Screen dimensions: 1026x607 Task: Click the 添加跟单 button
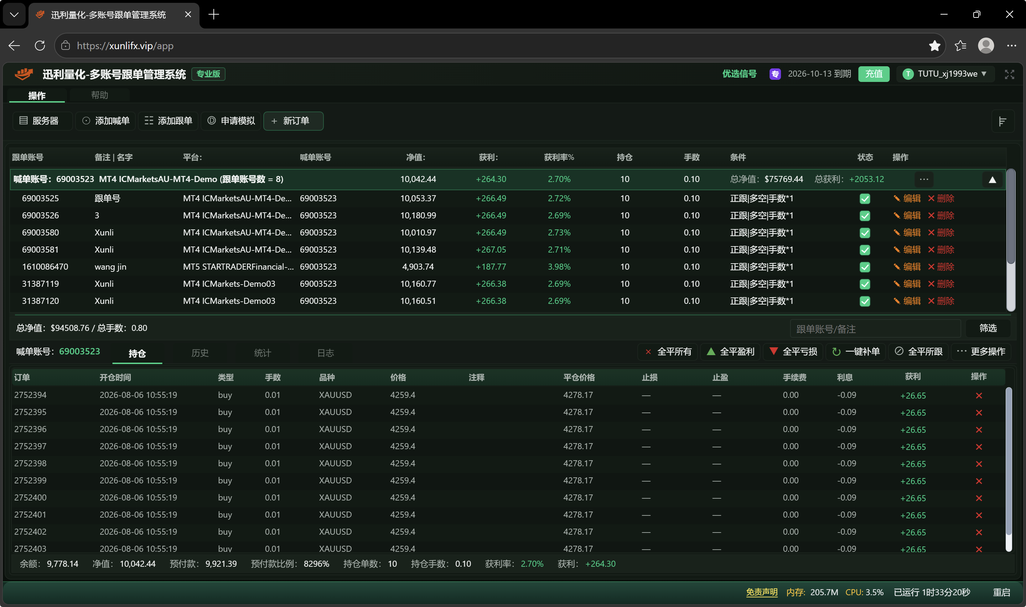coord(168,121)
